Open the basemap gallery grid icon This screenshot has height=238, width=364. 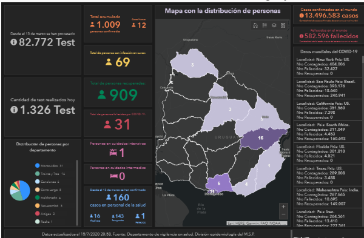283,25
